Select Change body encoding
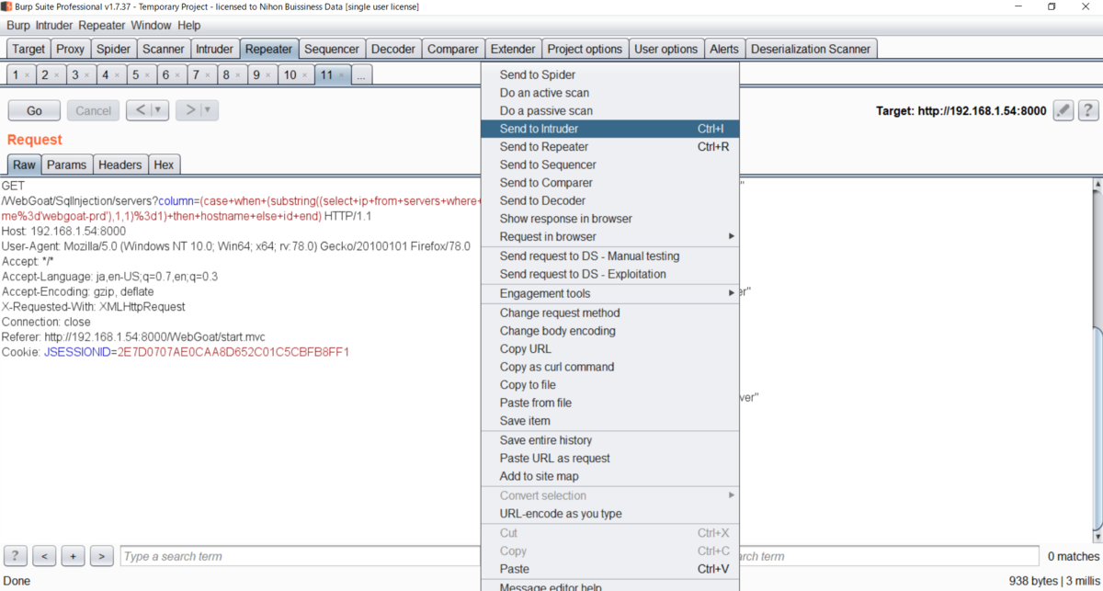Screen dimensions: 1103x591 click(x=609, y=331)
